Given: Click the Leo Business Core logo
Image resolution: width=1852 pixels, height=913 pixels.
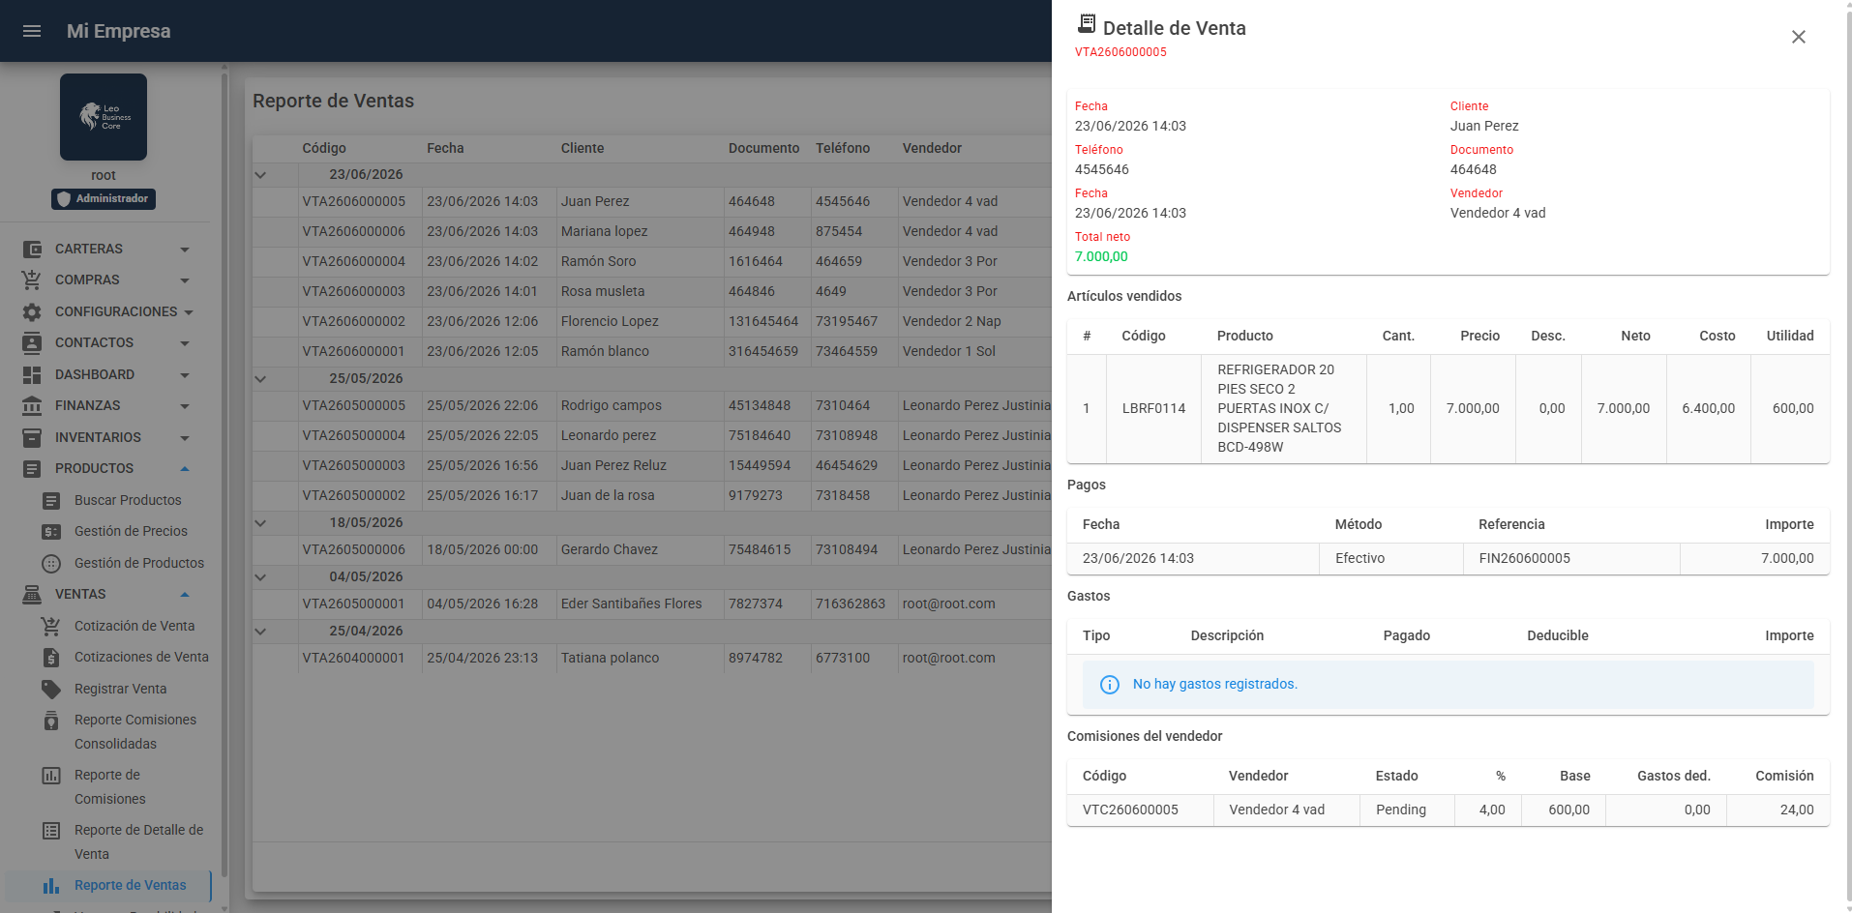Looking at the screenshot, I should click(x=104, y=117).
